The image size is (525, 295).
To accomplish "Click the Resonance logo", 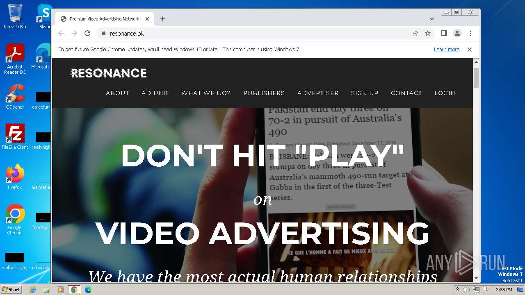I will [109, 73].
